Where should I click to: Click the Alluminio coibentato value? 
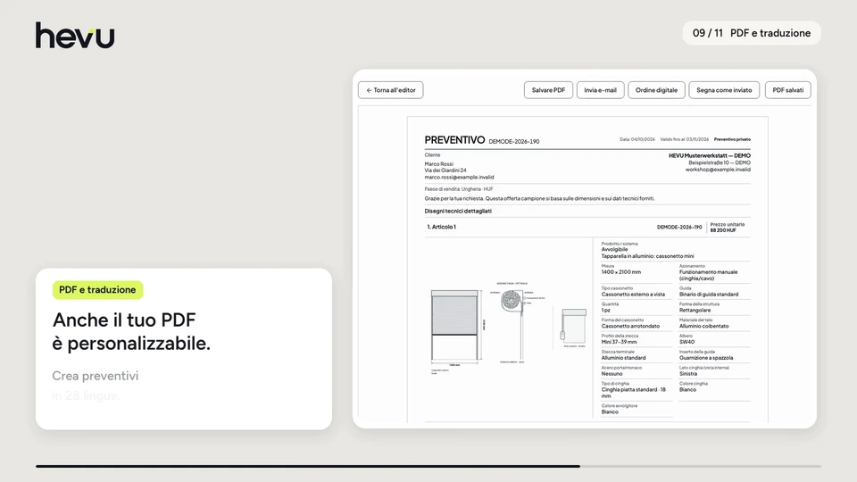[x=704, y=326]
